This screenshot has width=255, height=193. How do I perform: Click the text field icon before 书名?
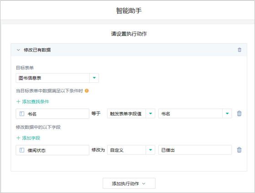pyautogui.click(x=22, y=114)
